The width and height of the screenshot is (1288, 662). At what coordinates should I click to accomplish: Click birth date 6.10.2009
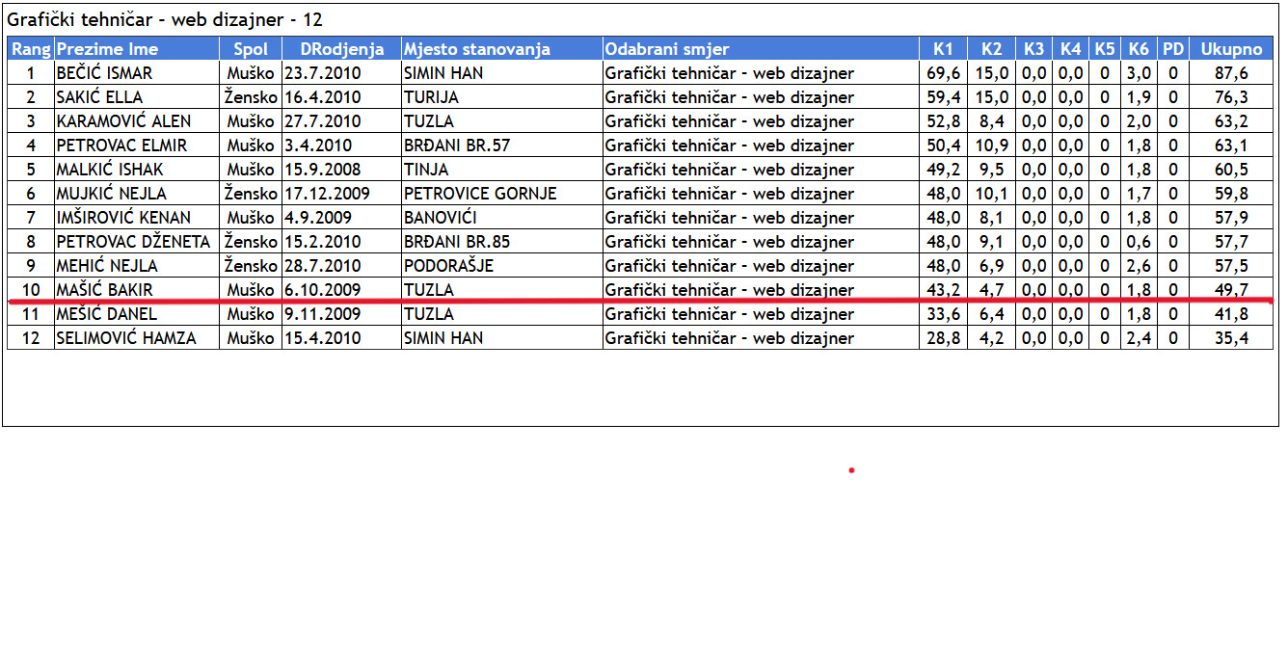click(x=322, y=290)
